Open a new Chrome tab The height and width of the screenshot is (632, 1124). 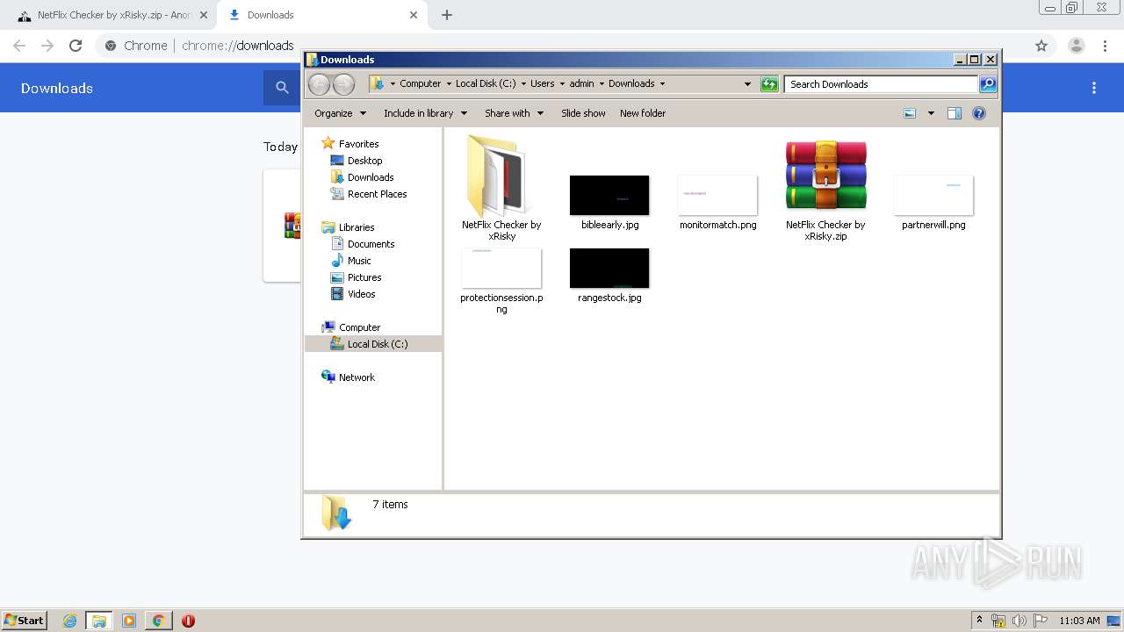446,15
